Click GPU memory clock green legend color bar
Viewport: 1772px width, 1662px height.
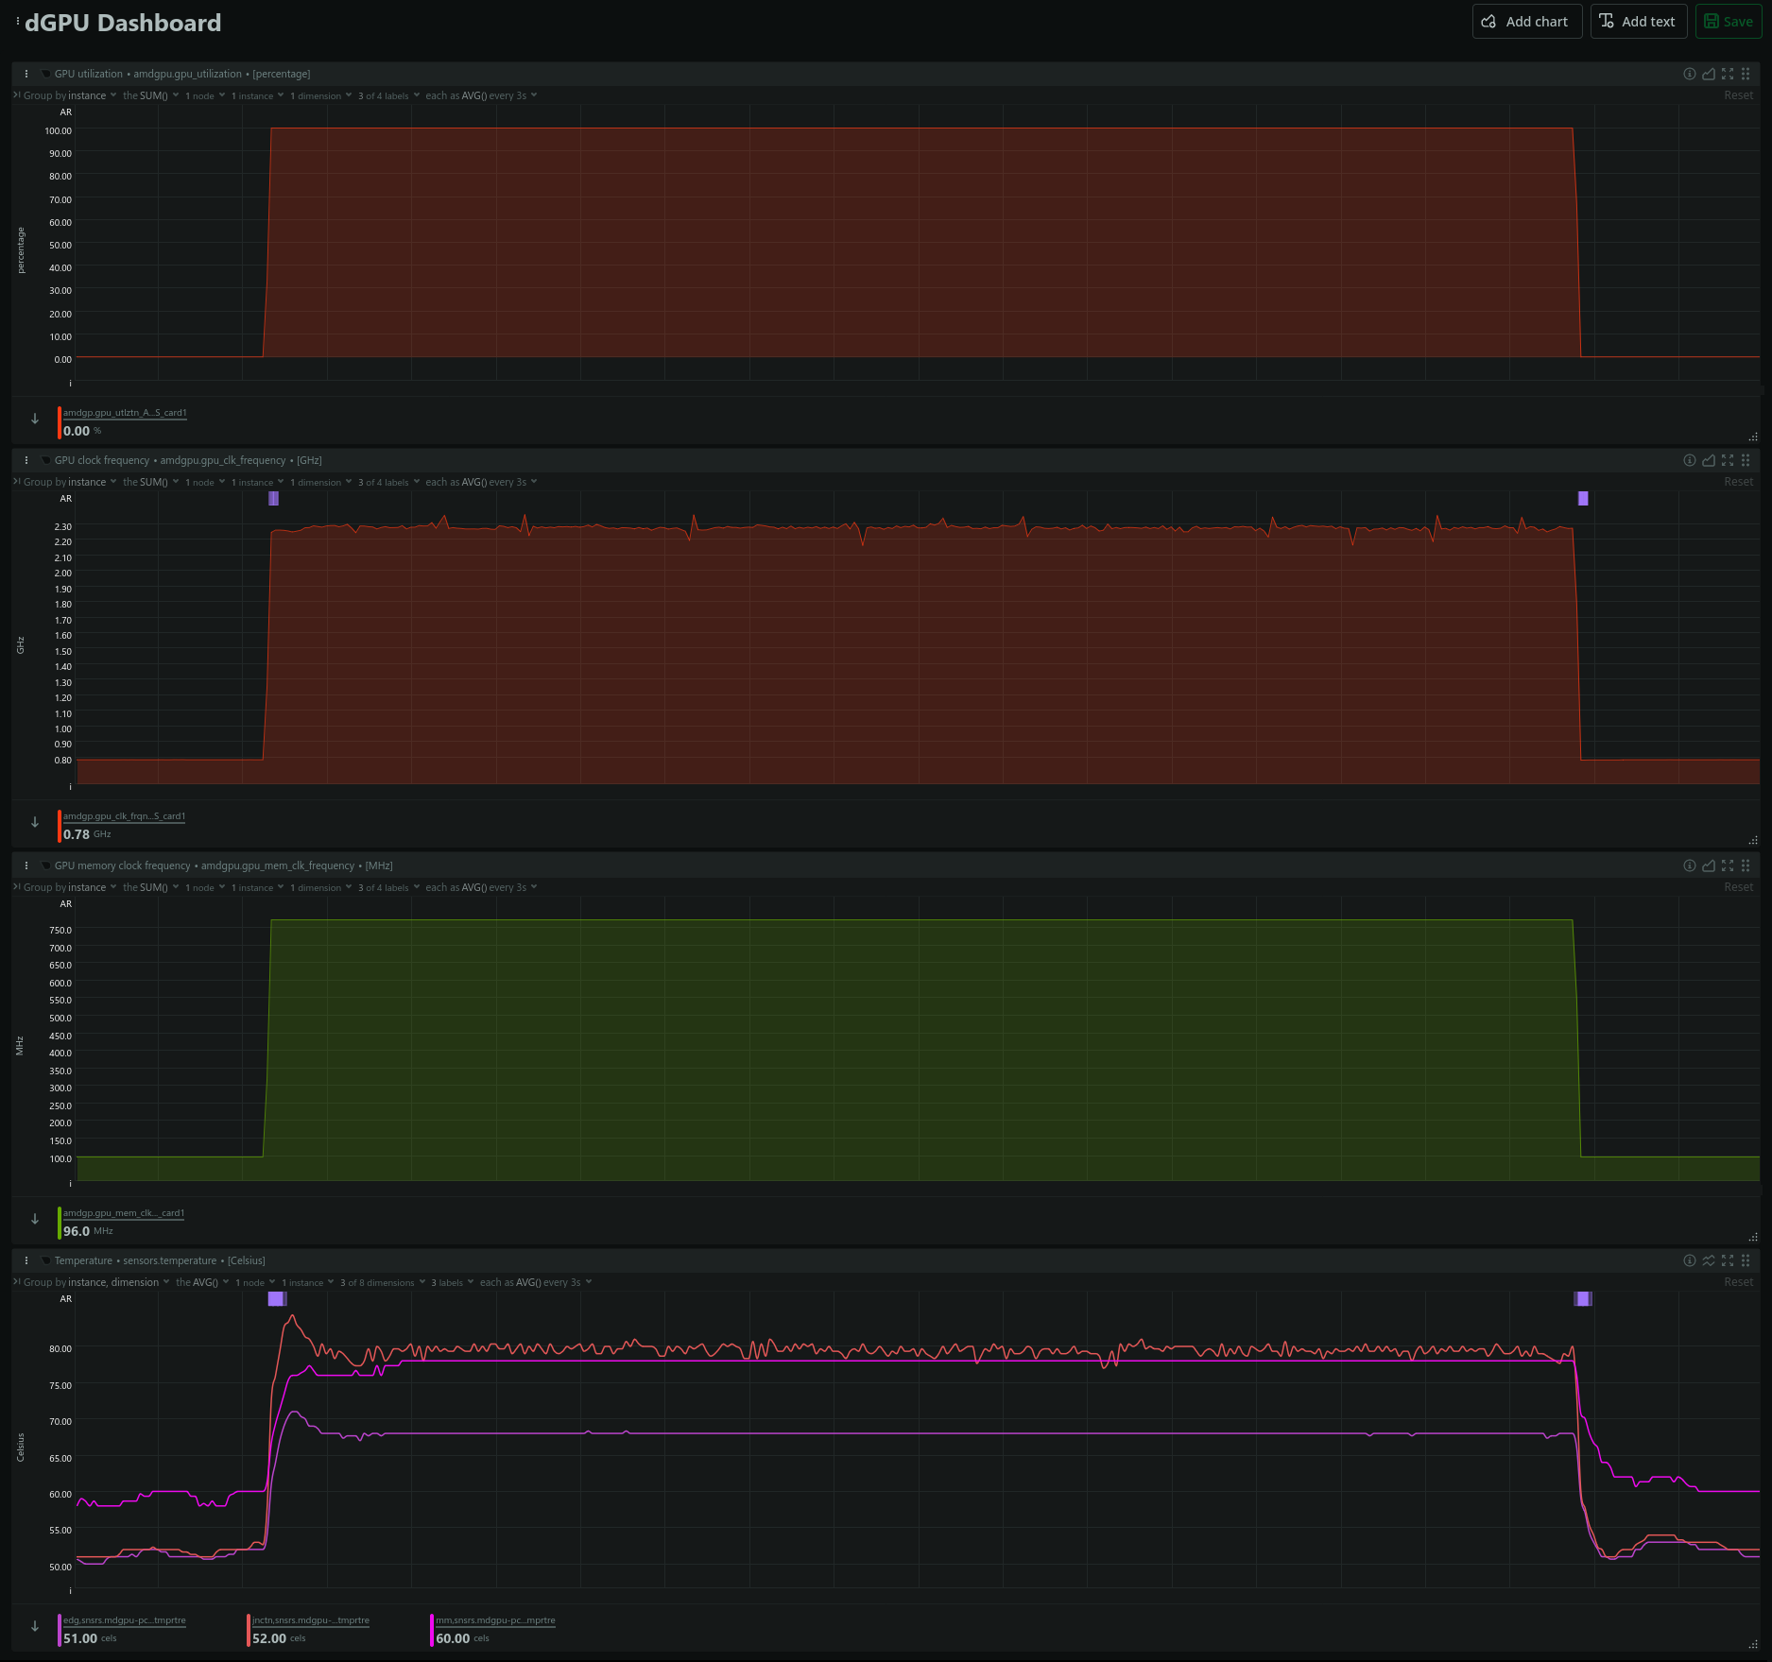[60, 1223]
